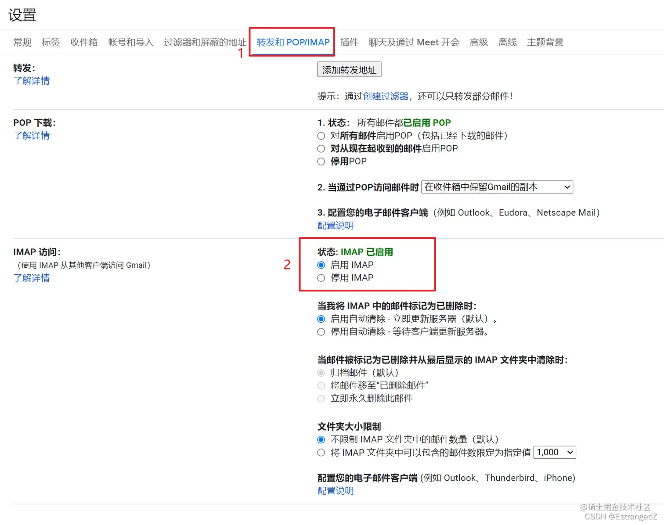Viewport: 664px width, 525px height.
Task: Choose 停用自动清除 - 等待客户端更新服务器
Action: tap(321, 332)
